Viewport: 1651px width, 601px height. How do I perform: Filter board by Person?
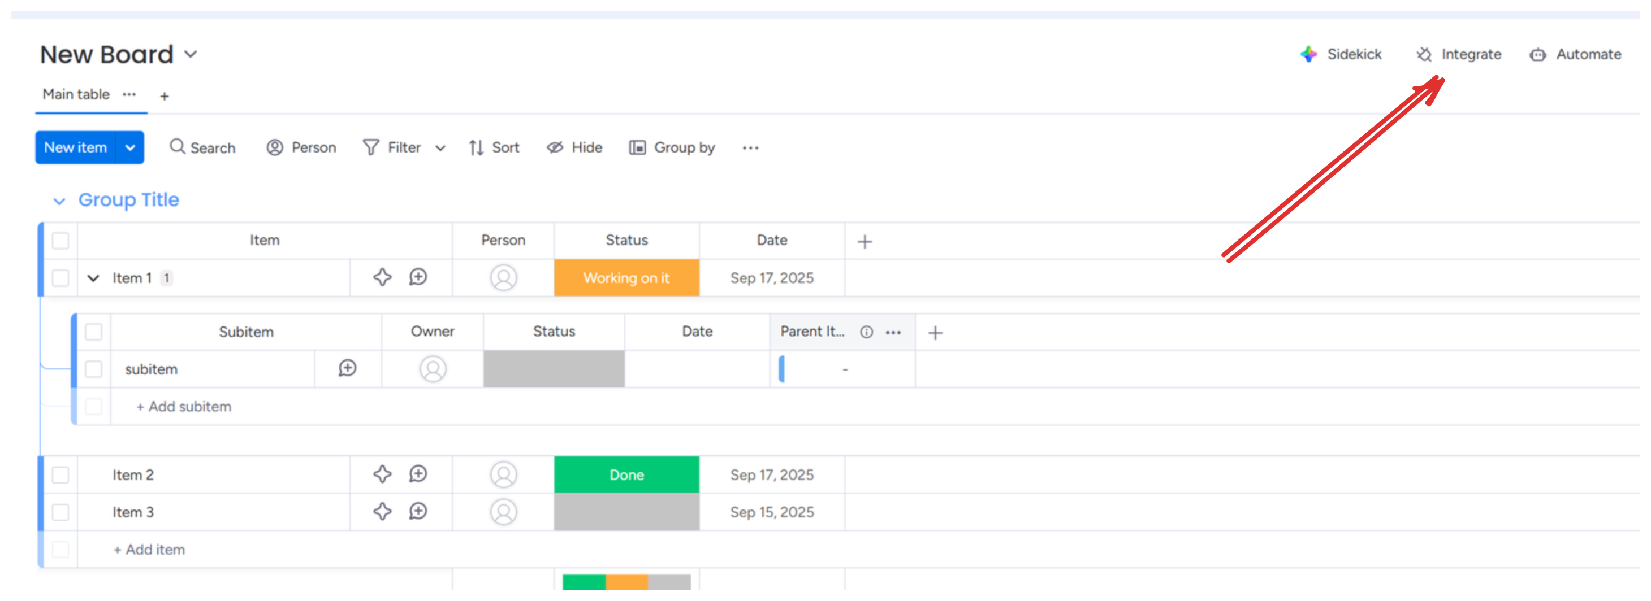coord(301,148)
